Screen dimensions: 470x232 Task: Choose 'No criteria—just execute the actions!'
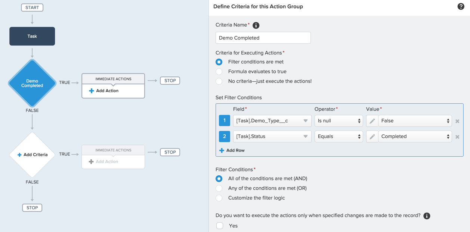pyautogui.click(x=219, y=81)
